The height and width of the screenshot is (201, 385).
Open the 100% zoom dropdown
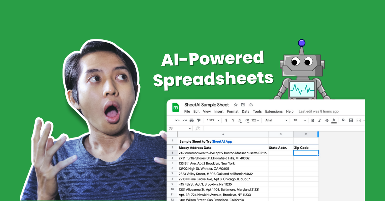(x=213, y=121)
